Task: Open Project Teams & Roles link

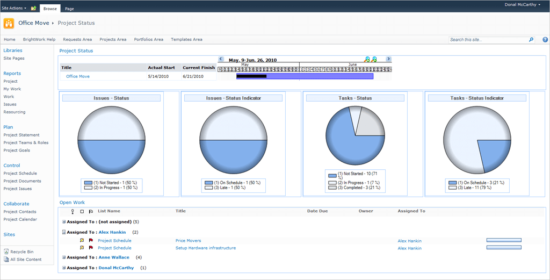Action: [26, 143]
